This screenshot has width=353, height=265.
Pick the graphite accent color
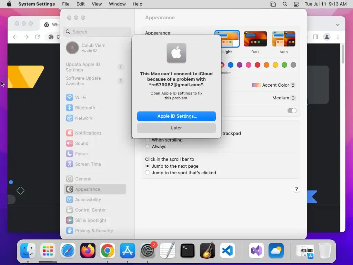(x=293, y=65)
